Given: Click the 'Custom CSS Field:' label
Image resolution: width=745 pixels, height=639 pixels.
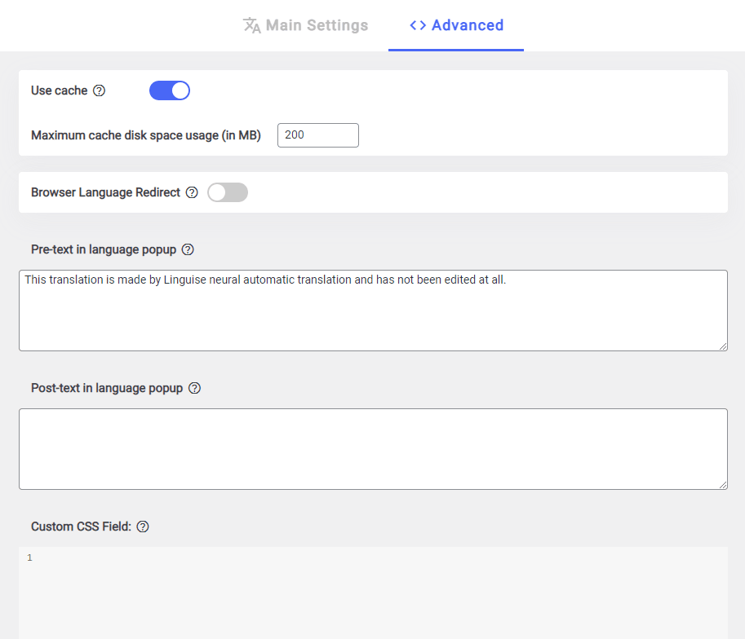Looking at the screenshot, I should (82, 527).
